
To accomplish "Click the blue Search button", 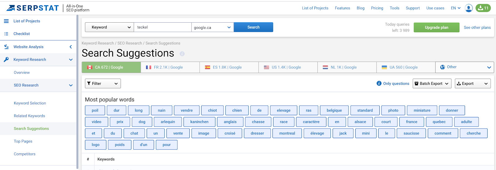I will point(253,27).
